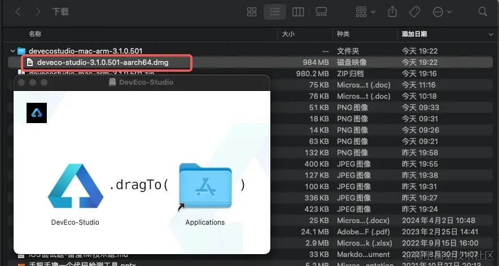Click the tag icon in toolbar

pyautogui.click(x=414, y=12)
